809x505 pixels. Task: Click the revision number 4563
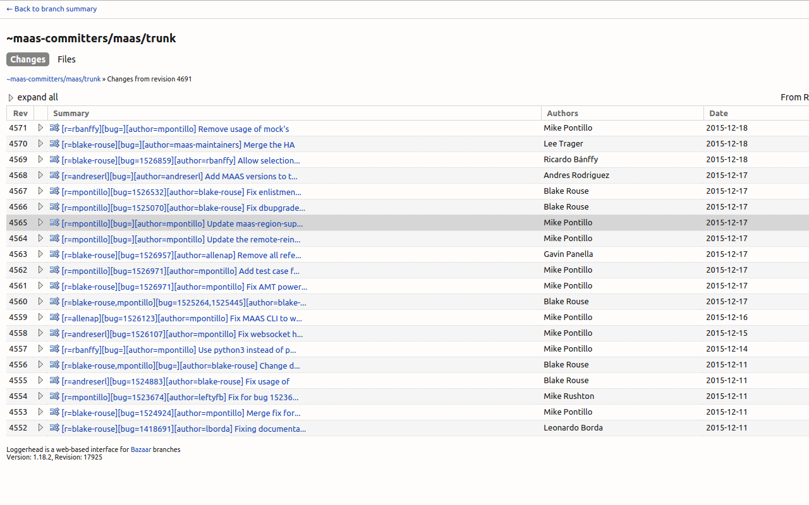click(18, 254)
